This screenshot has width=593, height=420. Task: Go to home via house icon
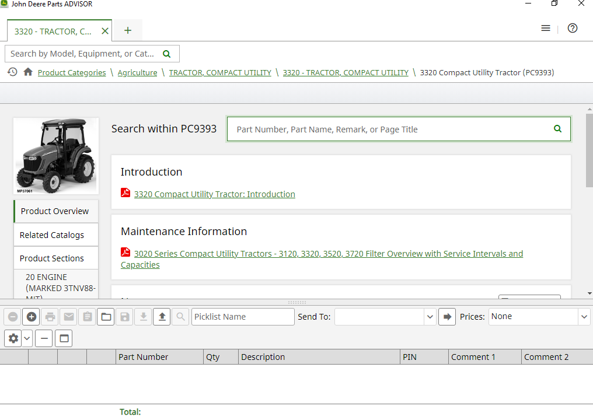28,72
